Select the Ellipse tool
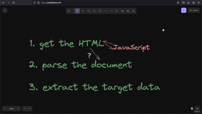Screen dimensions: 202x114 point(100,11)
